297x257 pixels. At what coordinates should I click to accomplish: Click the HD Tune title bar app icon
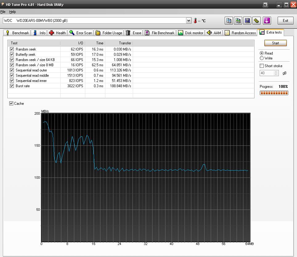[x=3, y=4]
